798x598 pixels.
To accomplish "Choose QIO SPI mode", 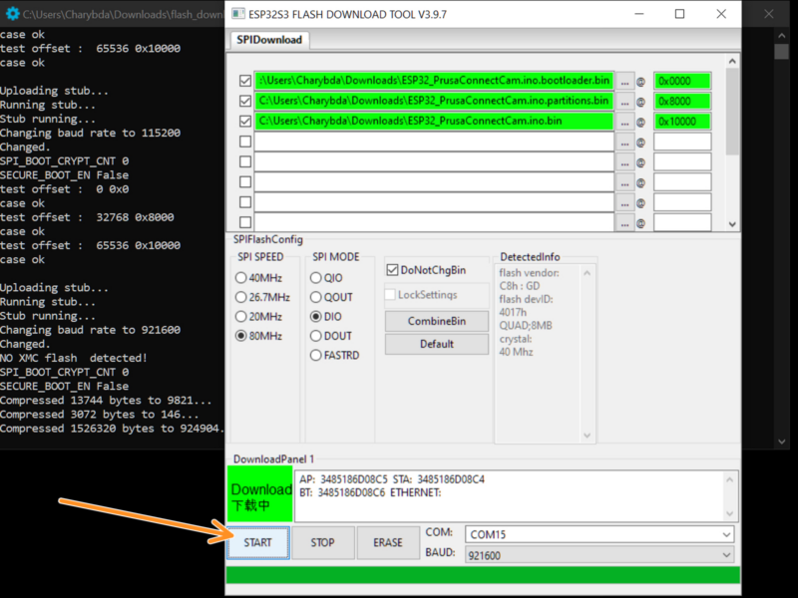I will tap(316, 278).
